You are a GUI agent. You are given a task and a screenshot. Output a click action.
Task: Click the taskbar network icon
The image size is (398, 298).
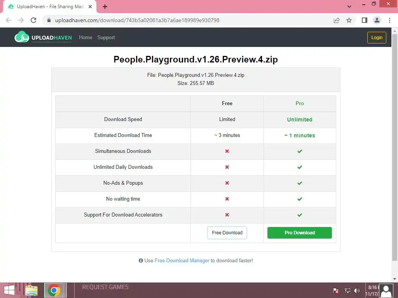(x=347, y=291)
